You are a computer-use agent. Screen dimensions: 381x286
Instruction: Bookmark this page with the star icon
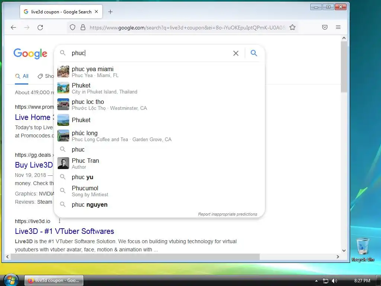tap(292, 27)
